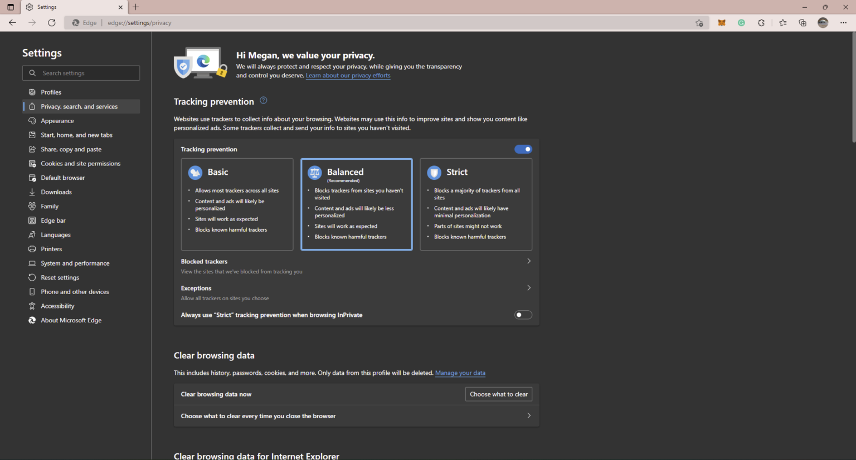
Task: Click the About Microsoft Edge logo icon
Action: click(x=32, y=320)
